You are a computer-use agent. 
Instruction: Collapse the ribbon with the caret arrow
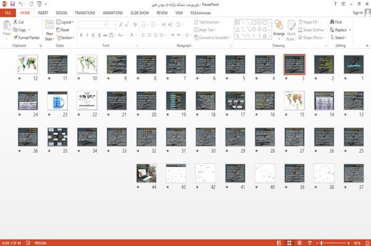[367, 46]
